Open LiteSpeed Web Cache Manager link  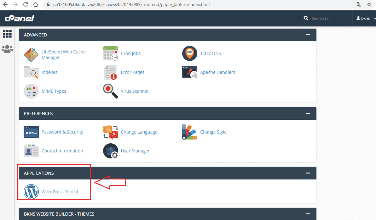[x=64, y=54]
